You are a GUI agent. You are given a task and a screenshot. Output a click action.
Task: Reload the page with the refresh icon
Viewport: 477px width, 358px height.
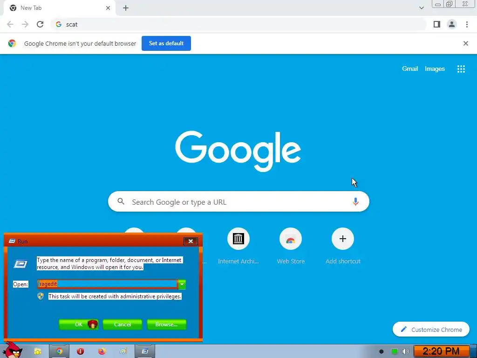(40, 24)
